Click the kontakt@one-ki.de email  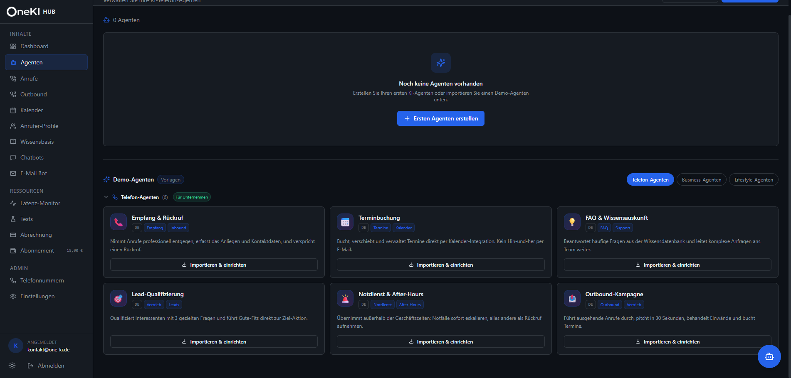pyautogui.click(x=49, y=350)
